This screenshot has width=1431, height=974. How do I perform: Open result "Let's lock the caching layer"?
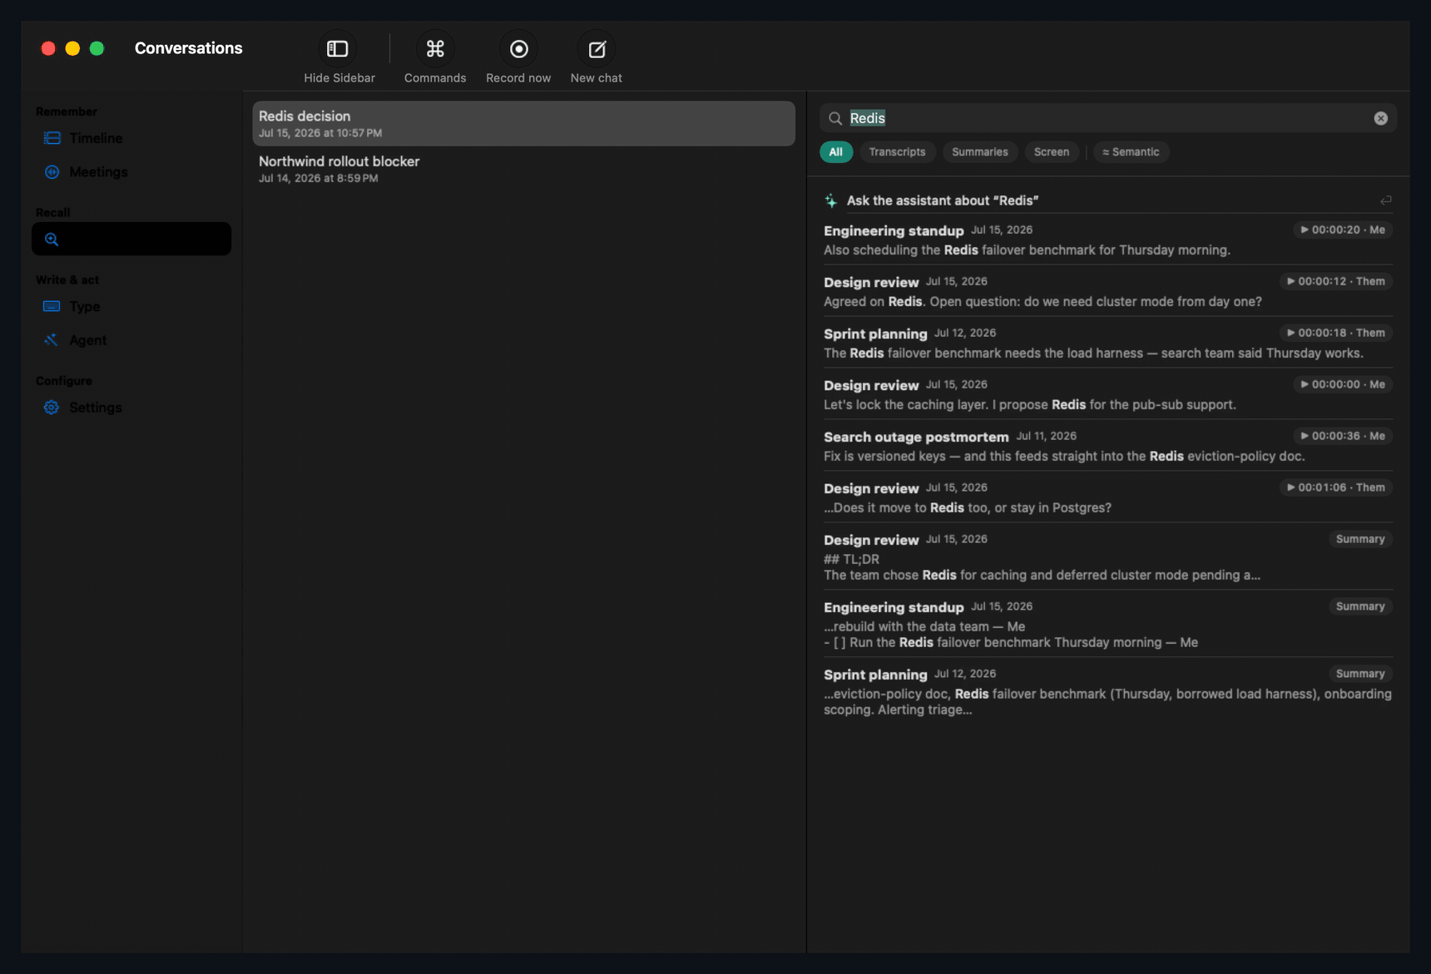point(1107,395)
